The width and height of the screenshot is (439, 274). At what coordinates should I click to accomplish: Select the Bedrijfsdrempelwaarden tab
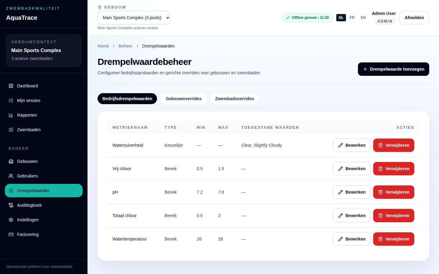127,99
